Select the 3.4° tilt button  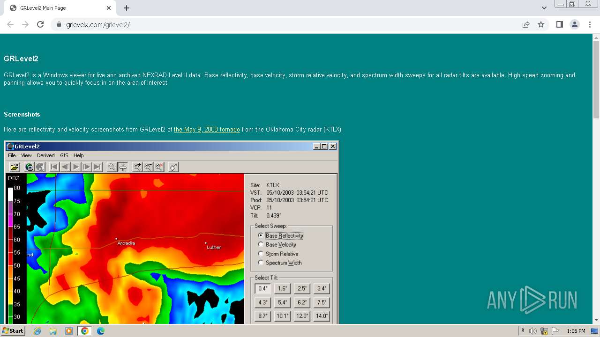pyautogui.click(x=322, y=289)
